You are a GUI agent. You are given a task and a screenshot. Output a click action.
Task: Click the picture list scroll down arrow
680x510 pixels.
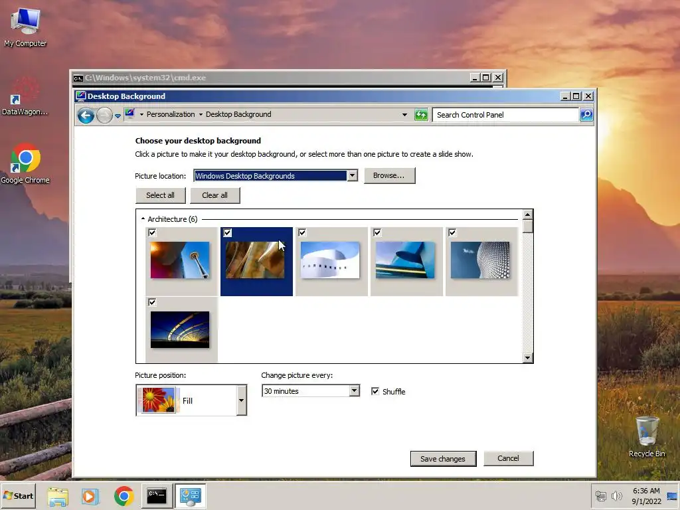[x=528, y=358]
